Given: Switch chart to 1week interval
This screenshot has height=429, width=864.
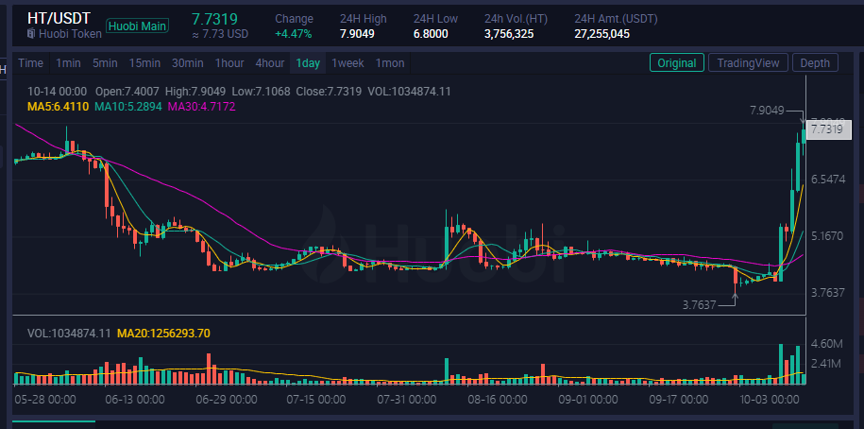Looking at the screenshot, I should pyautogui.click(x=347, y=63).
